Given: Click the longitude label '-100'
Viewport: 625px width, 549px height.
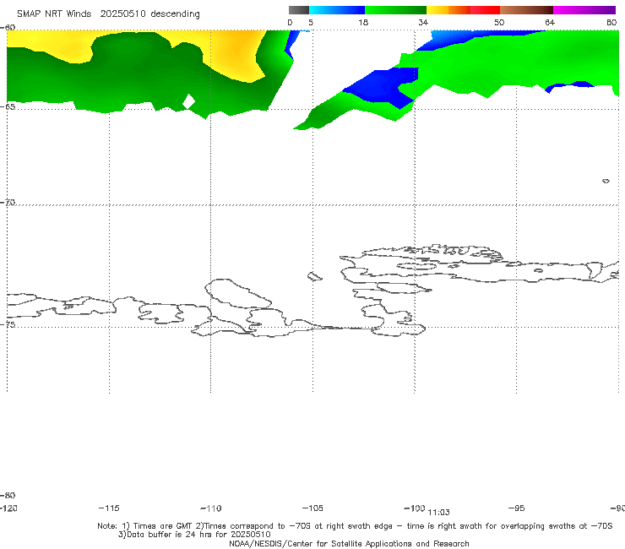Looking at the screenshot, I should coord(415,508).
